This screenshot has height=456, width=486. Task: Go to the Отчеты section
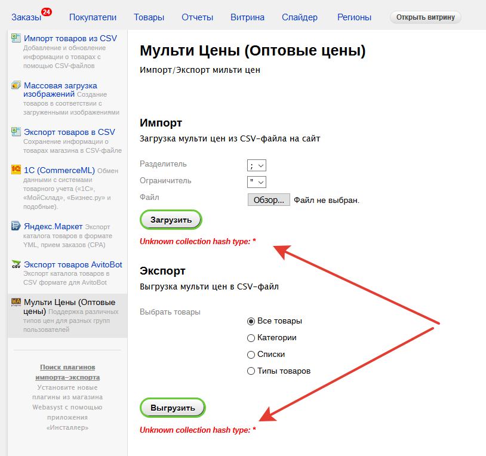click(197, 17)
